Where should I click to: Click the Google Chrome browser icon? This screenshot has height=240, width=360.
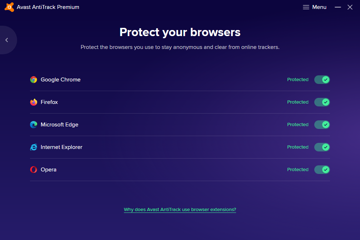[x=34, y=80]
